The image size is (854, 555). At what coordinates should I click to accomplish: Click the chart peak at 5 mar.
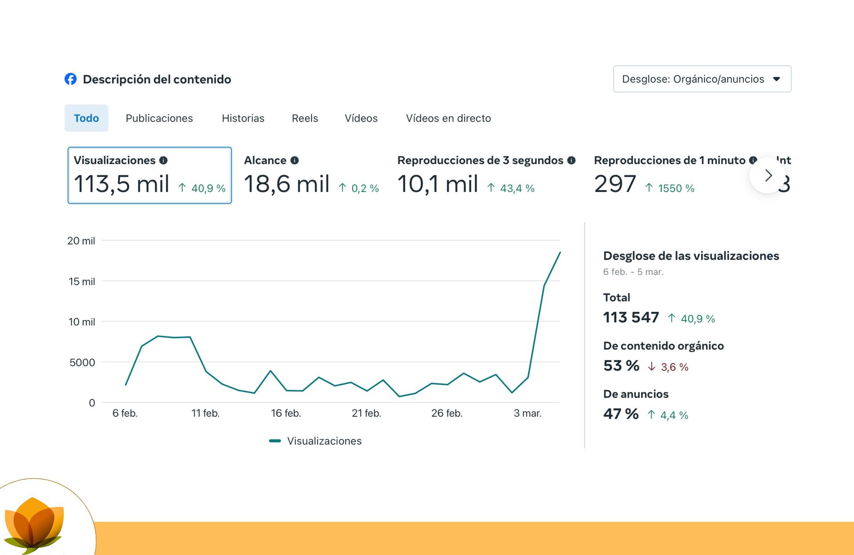[560, 252]
